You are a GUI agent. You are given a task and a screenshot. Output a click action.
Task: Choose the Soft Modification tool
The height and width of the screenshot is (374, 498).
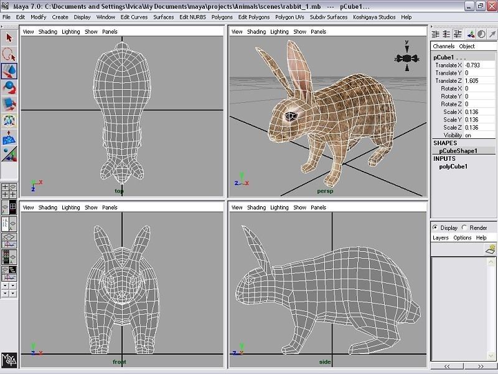point(9,137)
